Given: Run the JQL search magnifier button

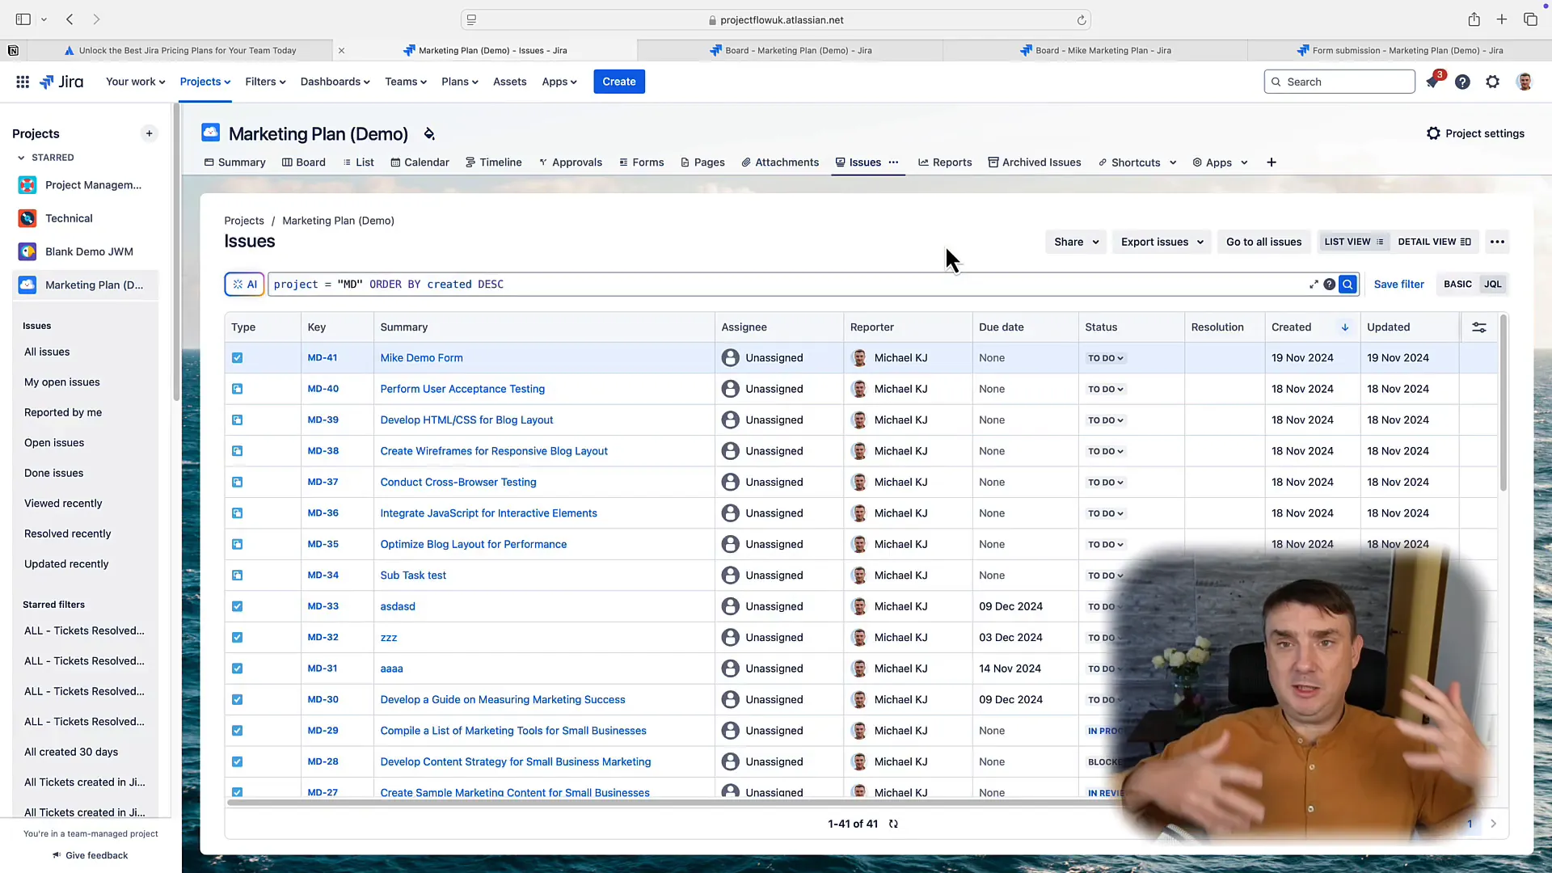Looking at the screenshot, I should 1347,285.
